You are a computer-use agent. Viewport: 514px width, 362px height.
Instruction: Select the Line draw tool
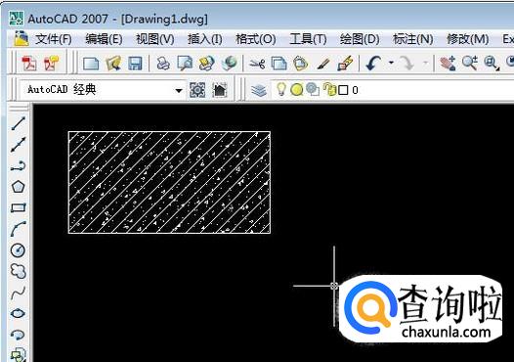18,123
